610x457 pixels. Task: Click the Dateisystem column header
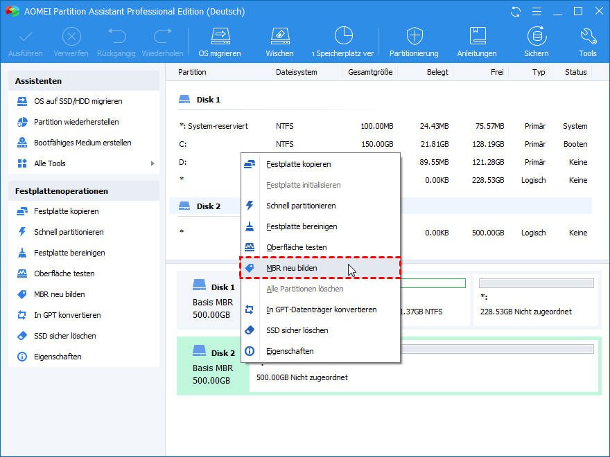pyautogui.click(x=297, y=72)
